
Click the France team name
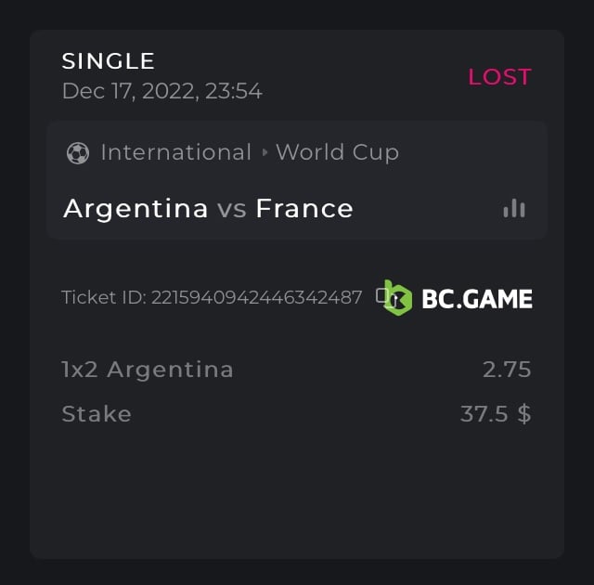[x=304, y=208]
